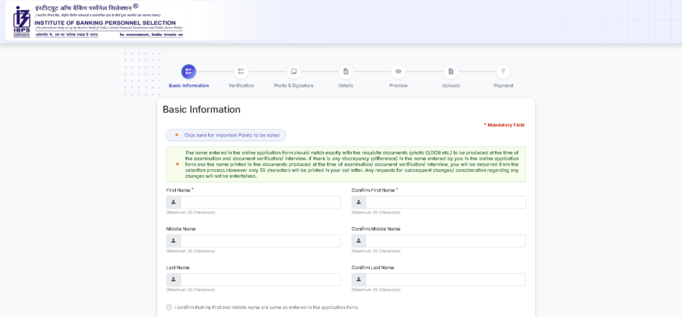Open the Photo & Signature step icon
This screenshot has width=682, height=317.
(294, 72)
